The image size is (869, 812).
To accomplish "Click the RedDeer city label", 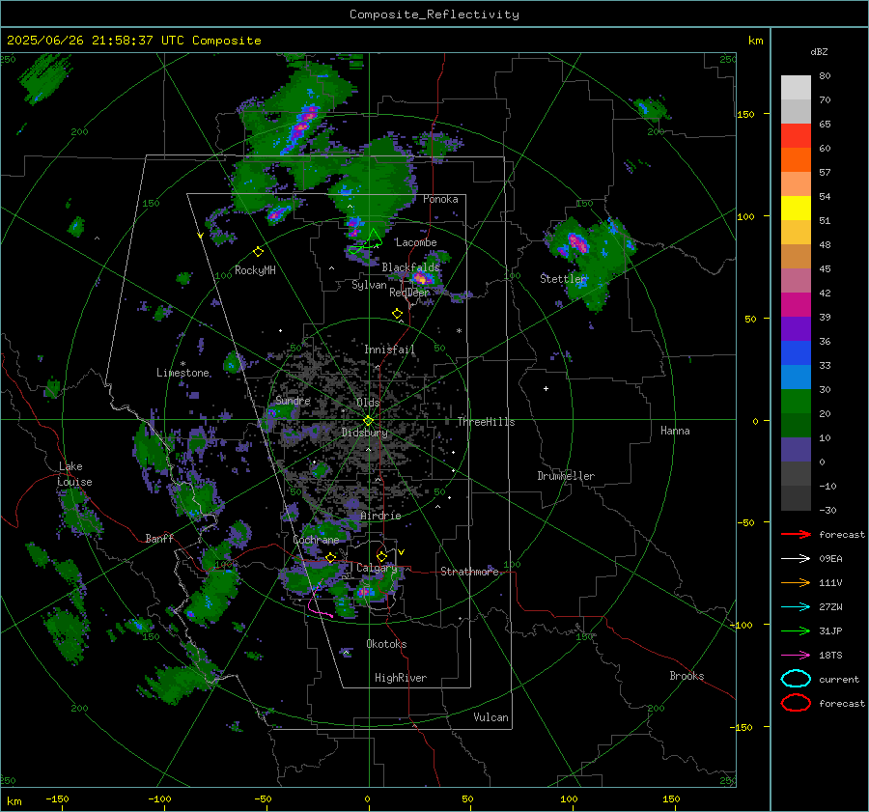I will (x=409, y=293).
